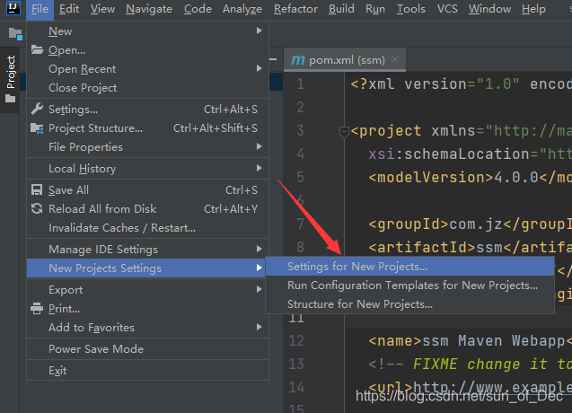This screenshot has width=572, height=413.
Task: Choose Settings for New Projects...
Action: (410, 267)
